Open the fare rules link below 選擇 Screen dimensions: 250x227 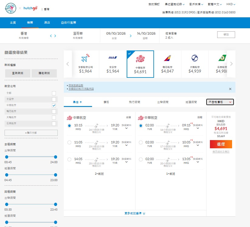(x=221, y=152)
